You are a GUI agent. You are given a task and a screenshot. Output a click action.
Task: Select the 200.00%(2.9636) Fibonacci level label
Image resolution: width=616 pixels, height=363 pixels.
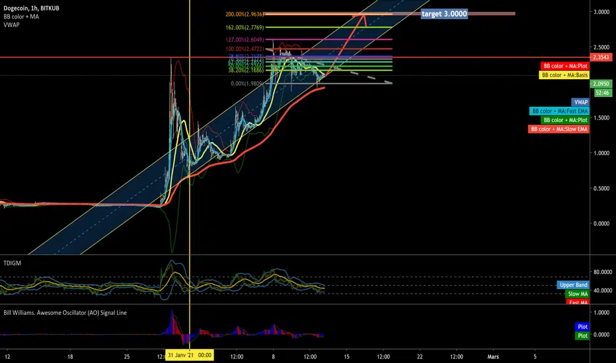245,14
